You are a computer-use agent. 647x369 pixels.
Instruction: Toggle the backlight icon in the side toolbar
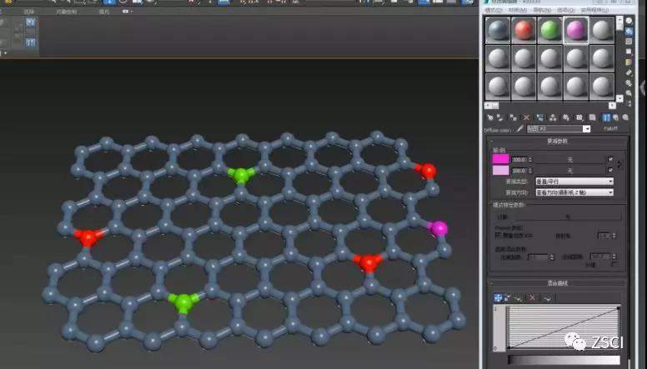click(x=629, y=32)
